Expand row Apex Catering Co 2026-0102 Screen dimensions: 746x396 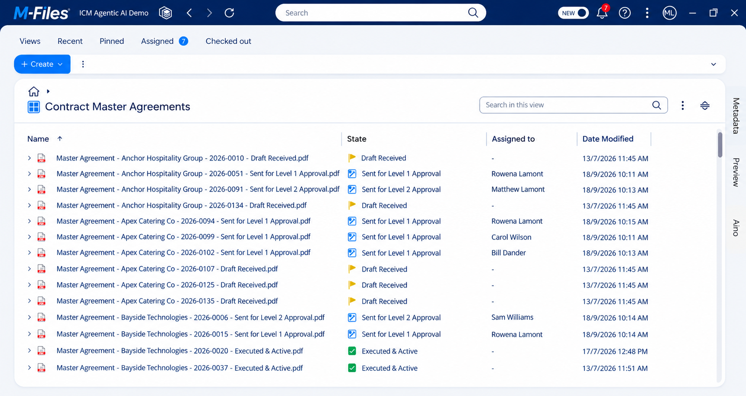point(29,252)
